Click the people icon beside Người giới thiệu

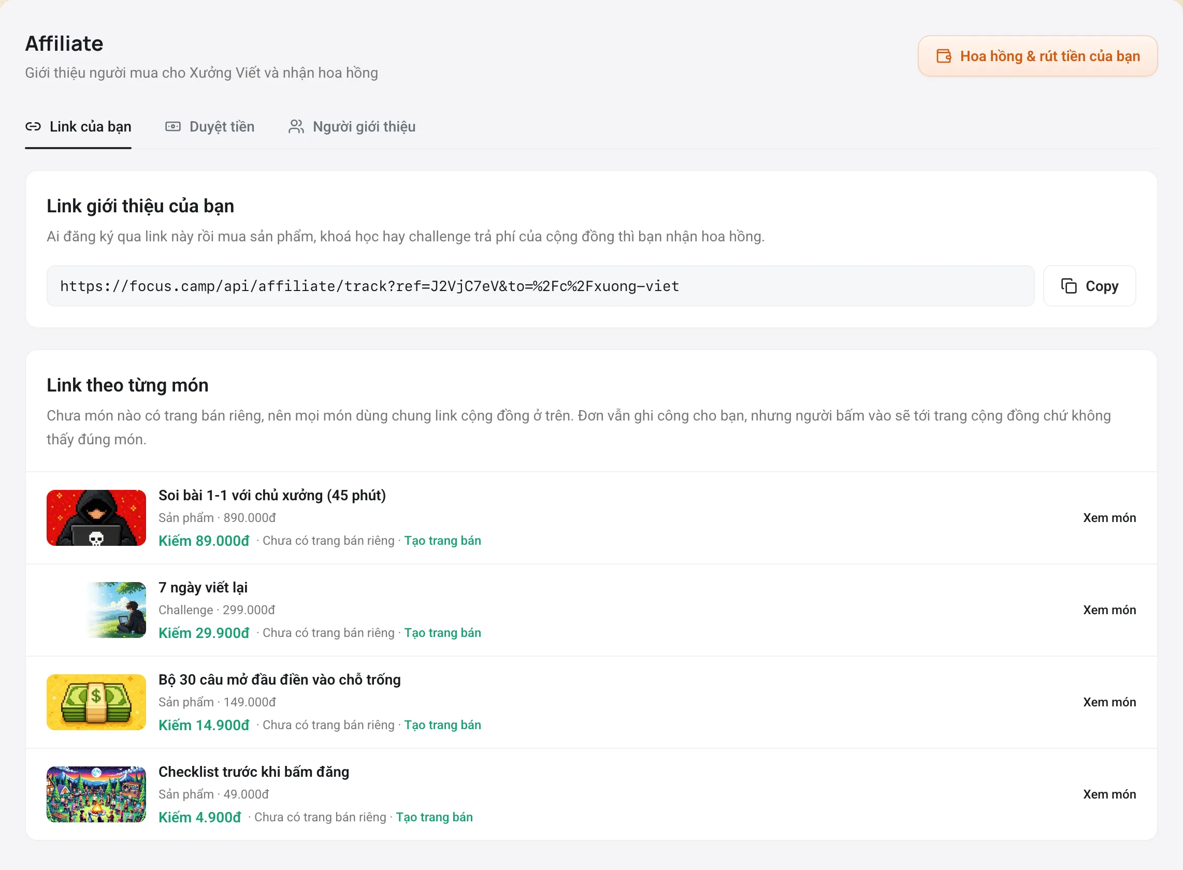[x=296, y=126]
